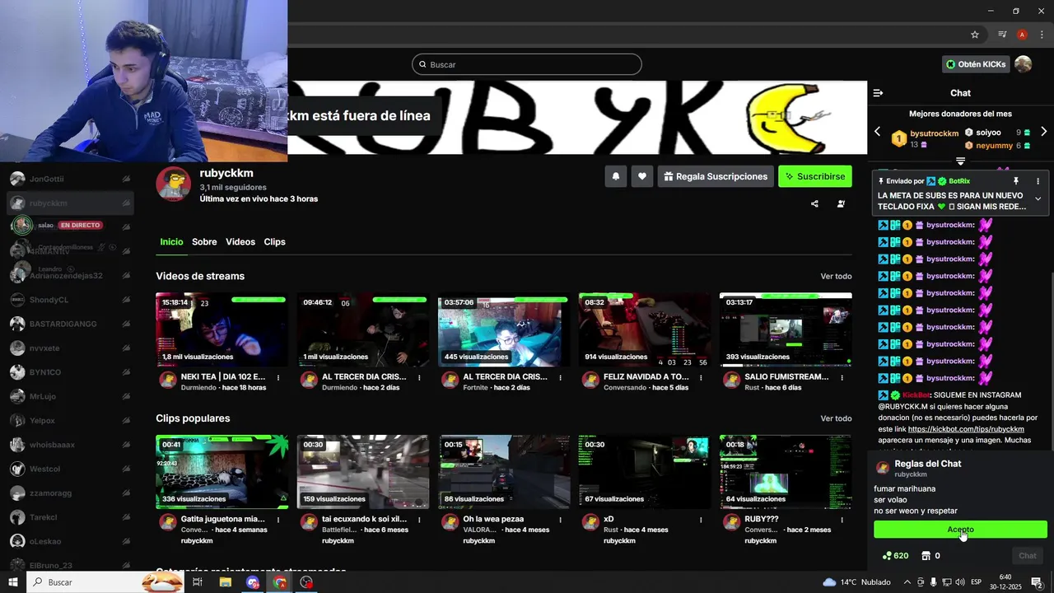Click the Windows taskbar Buscar search box
Viewport: 1054px width, 593px height.
[x=105, y=582]
